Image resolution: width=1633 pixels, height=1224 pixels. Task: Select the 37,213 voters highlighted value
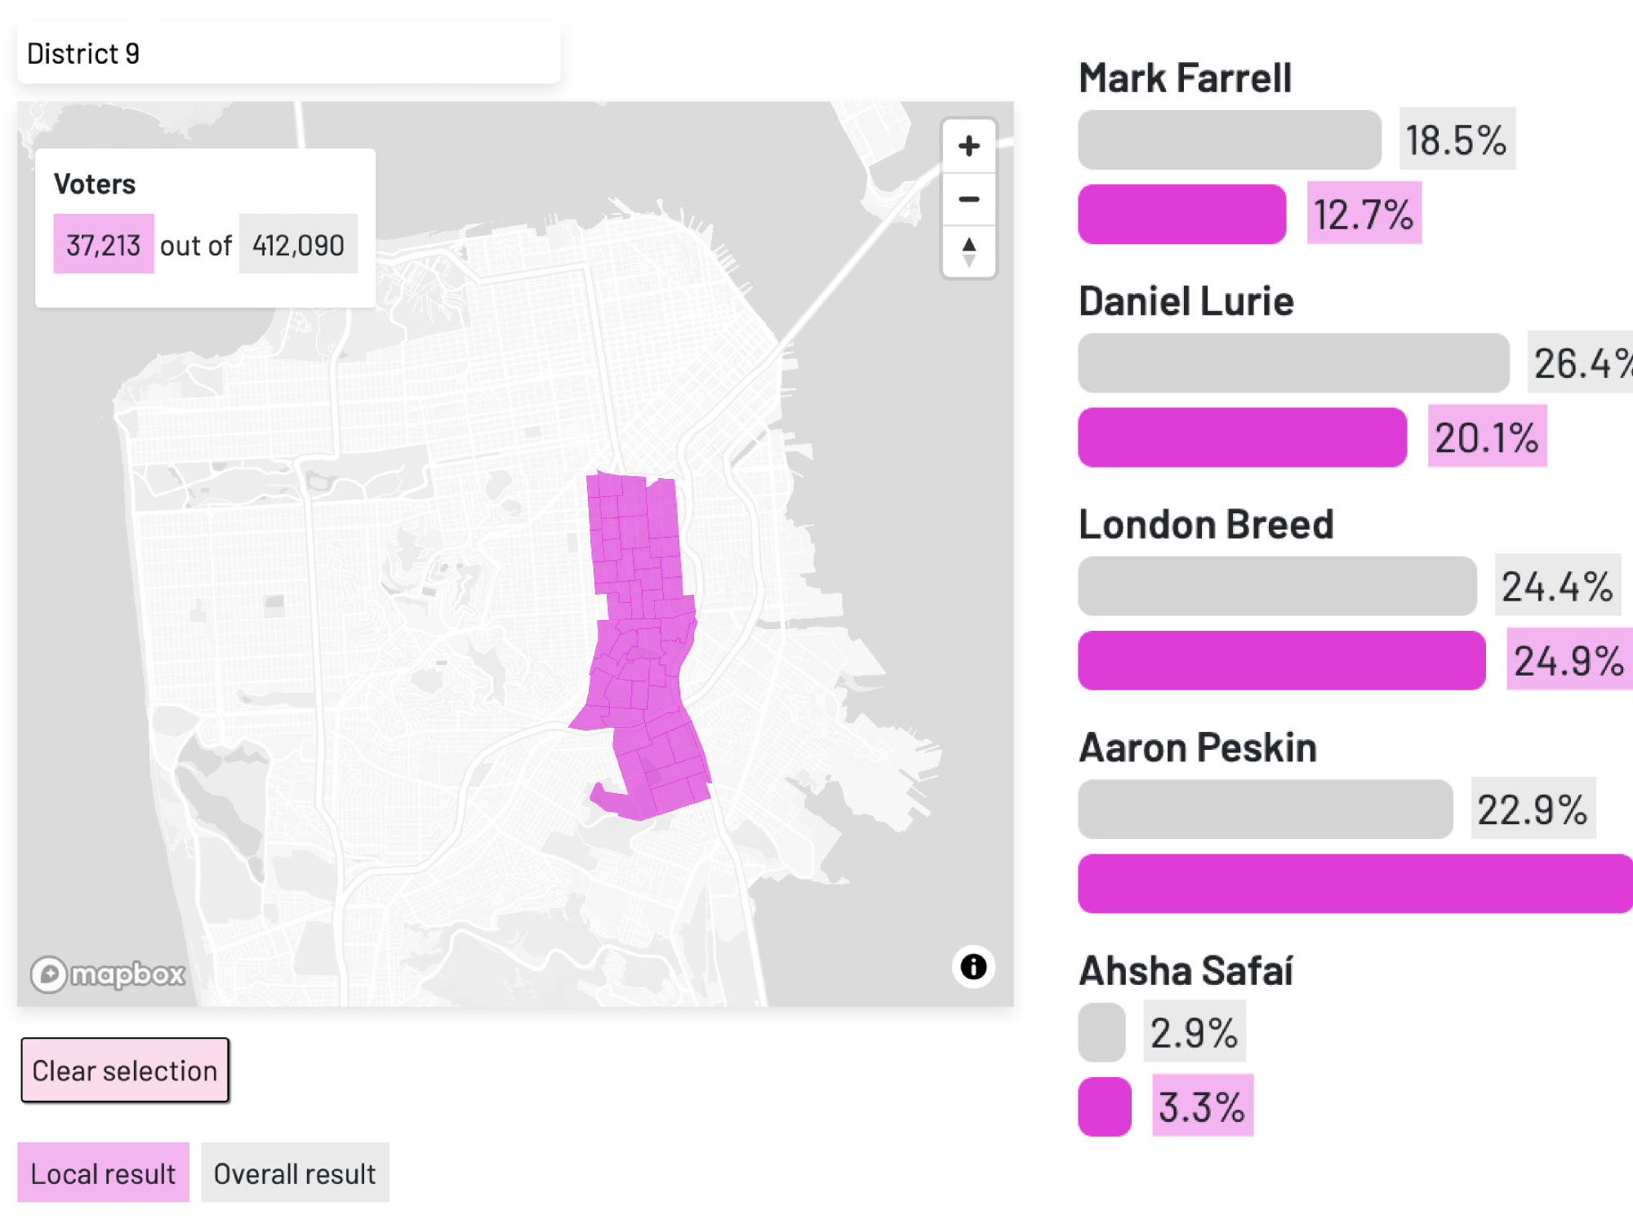click(x=103, y=242)
